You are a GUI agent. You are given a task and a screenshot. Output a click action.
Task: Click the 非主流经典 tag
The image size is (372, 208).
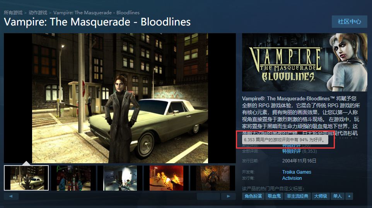point(297,196)
